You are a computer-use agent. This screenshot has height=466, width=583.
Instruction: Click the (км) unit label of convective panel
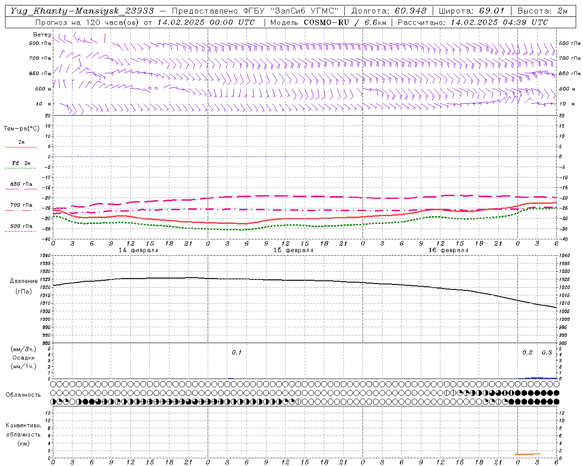point(24,443)
